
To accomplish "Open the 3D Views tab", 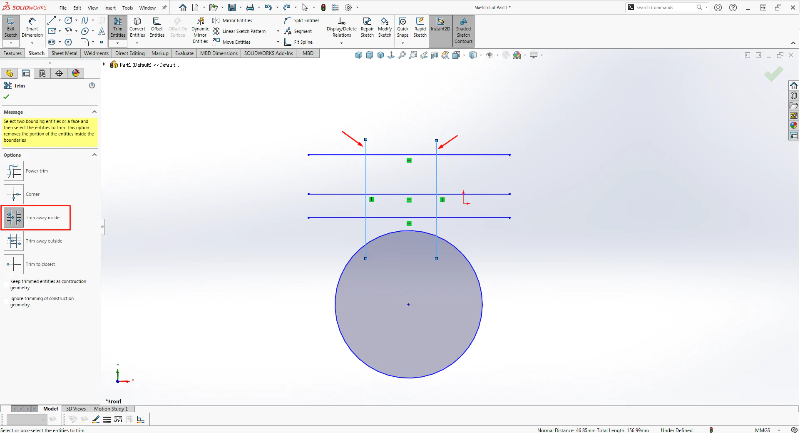I will tap(76, 409).
